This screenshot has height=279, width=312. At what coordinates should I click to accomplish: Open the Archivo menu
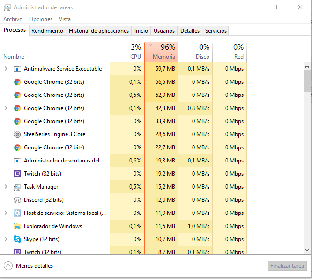click(13, 19)
